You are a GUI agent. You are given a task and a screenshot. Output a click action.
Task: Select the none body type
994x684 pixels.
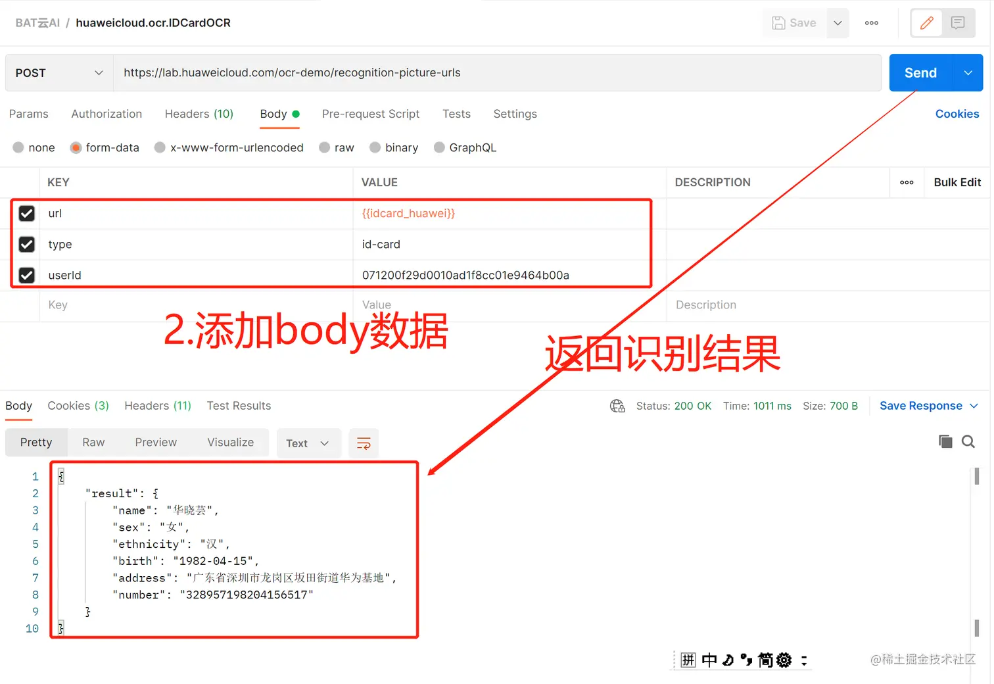(34, 147)
